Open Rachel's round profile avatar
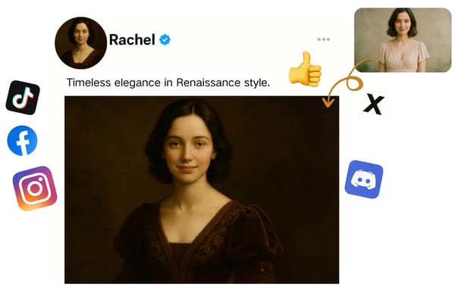This screenshot has height=303, width=455. pyautogui.click(x=80, y=43)
